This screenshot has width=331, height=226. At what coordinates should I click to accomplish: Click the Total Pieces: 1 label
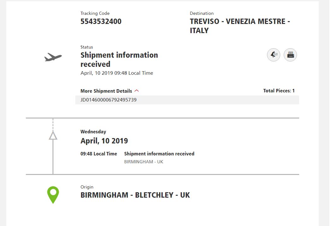tap(279, 91)
